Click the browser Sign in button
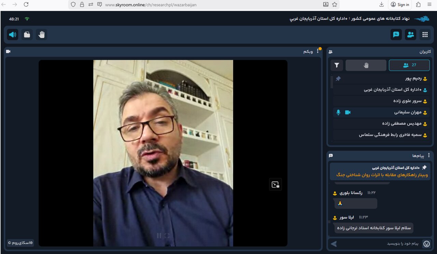Viewport: 437px width, 254px height. [x=400, y=4]
